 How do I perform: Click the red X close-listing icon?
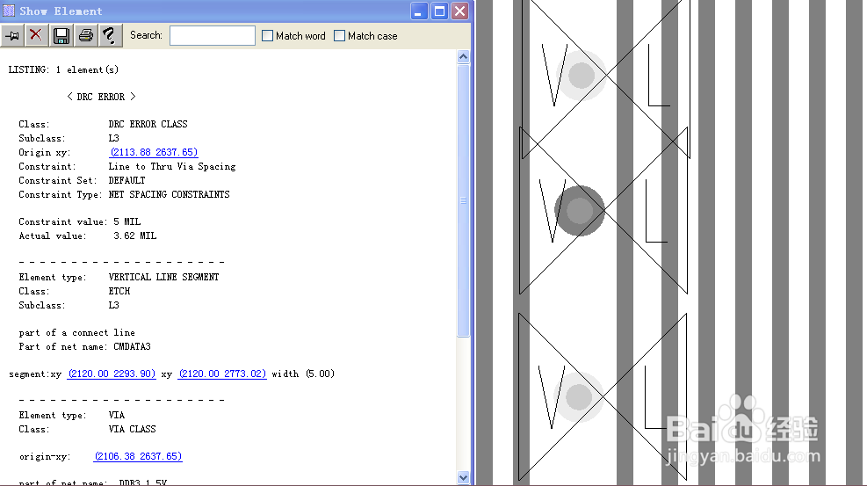pos(36,35)
